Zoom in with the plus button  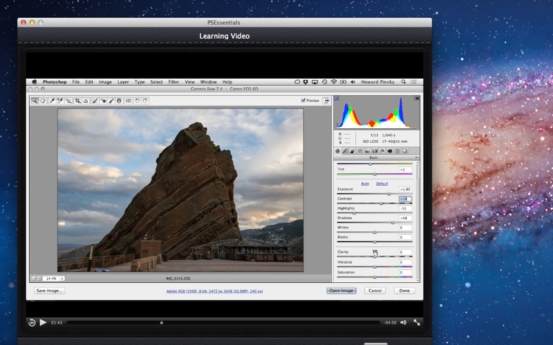coord(39,278)
